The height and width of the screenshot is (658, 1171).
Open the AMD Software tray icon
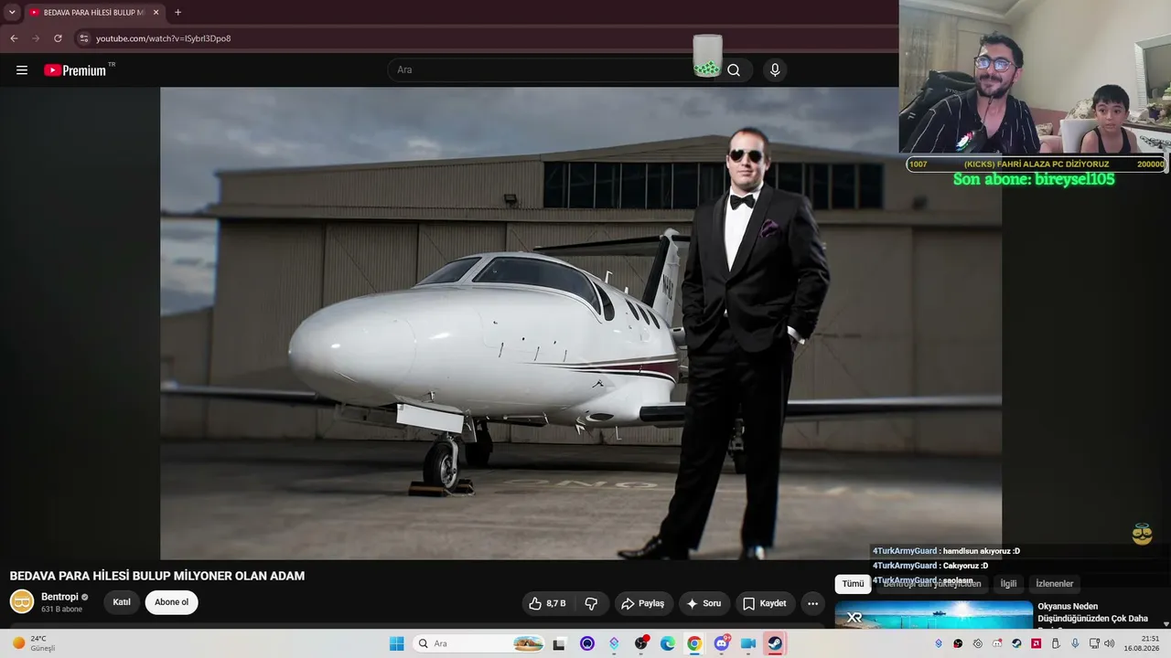pyautogui.click(x=1036, y=643)
